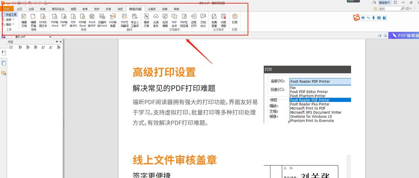Start a 文档会议 document meeting

point(203,21)
